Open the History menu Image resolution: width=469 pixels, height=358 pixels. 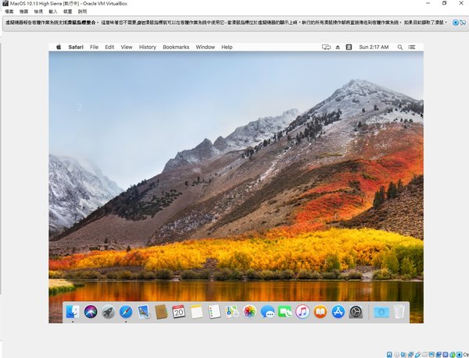pyautogui.click(x=148, y=47)
